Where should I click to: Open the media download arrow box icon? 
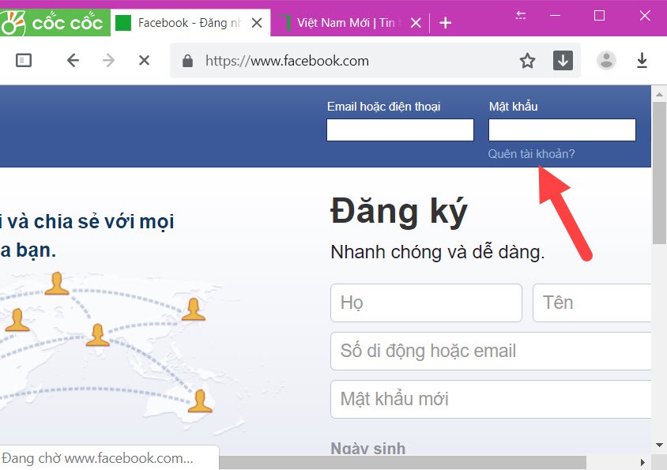coord(563,60)
